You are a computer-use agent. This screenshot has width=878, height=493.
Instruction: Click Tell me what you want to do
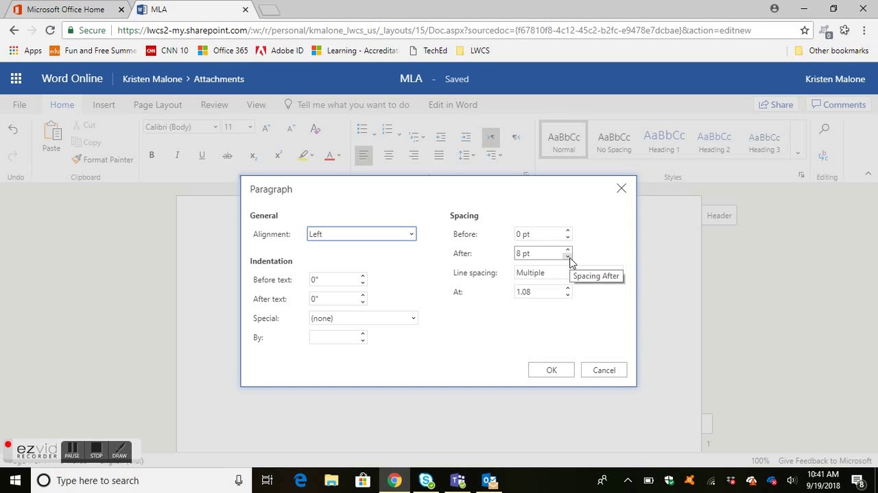pyautogui.click(x=346, y=105)
